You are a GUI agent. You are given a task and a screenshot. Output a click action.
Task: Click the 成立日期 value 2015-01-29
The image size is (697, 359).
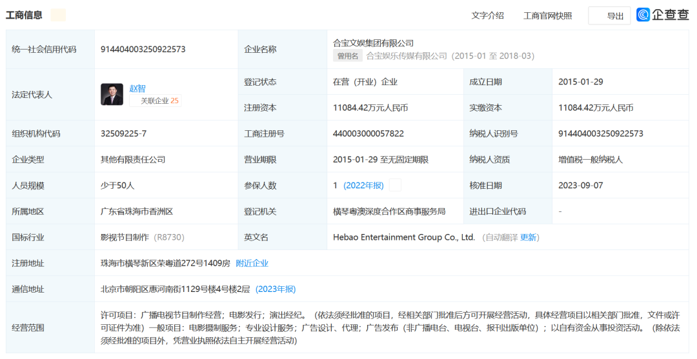pos(581,82)
